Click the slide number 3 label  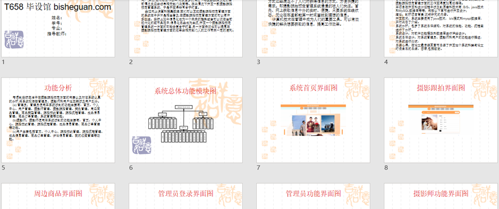[258, 62]
